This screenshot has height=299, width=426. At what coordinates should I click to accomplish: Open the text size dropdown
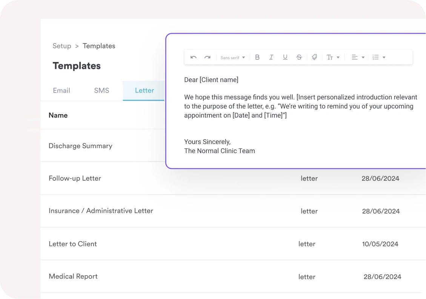(333, 57)
